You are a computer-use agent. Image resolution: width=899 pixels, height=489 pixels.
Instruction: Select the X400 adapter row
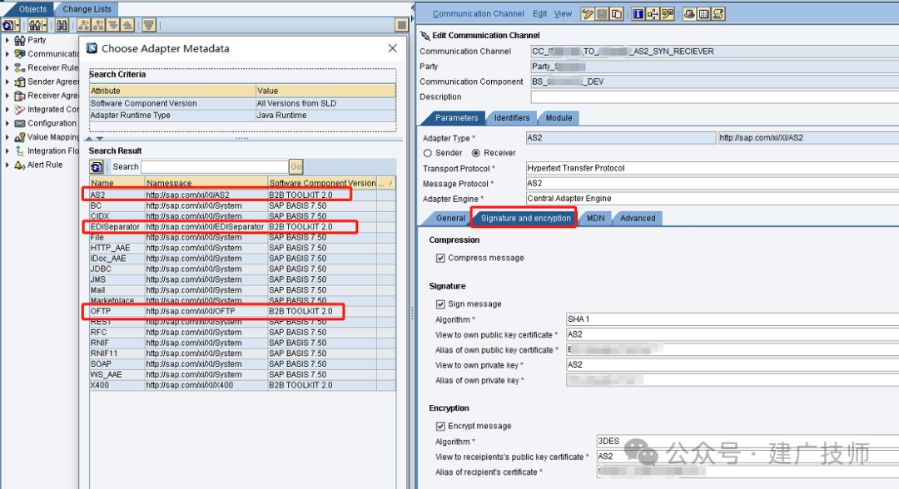click(242, 385)
